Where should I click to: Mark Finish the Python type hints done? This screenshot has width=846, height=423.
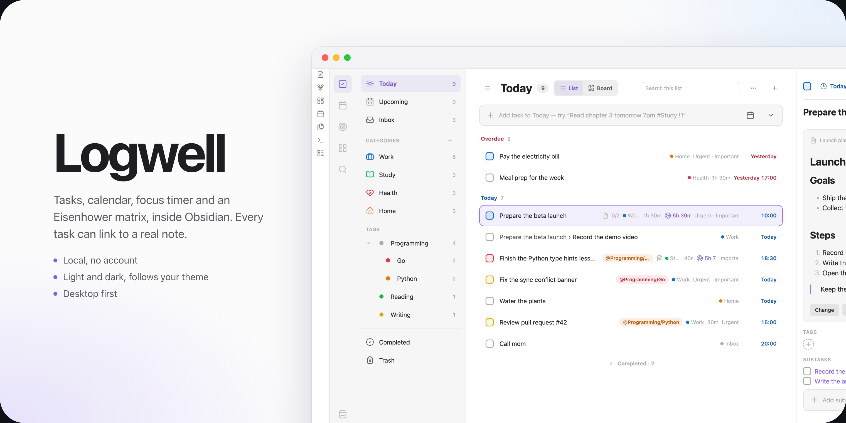click(x=489, y=259)
